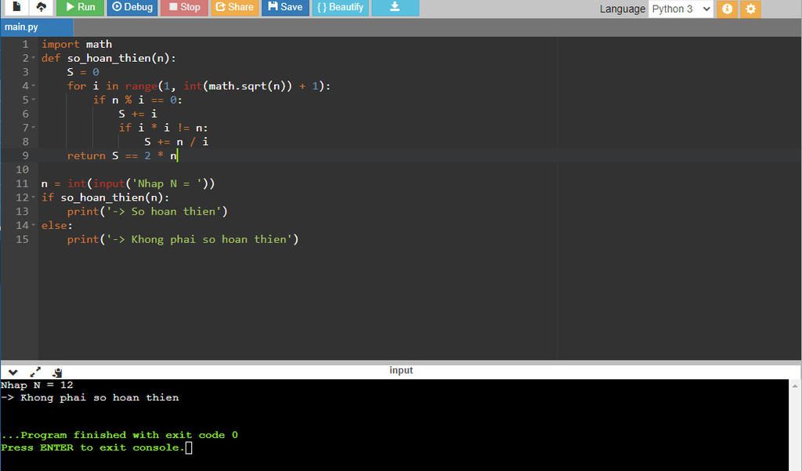Click 'Press ENTER to exit console' prompt
Image resolution: width=802 pixels, height=471 pixels.
92,447
